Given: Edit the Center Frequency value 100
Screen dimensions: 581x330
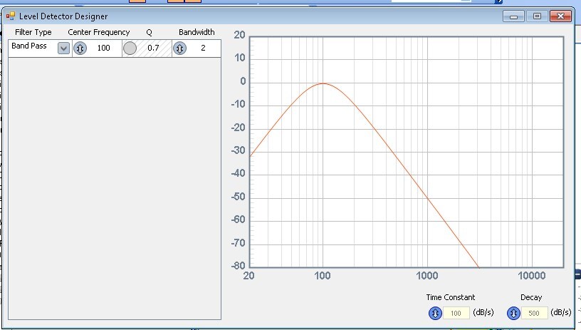Looking at the screenshot, I should pyautogui.click(x=104, y=48).
